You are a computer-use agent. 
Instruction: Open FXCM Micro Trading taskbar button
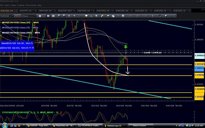click(x=89, y=125)
